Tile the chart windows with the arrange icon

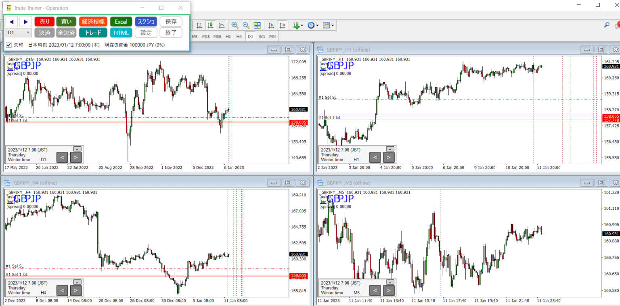[x=257, y=25]
